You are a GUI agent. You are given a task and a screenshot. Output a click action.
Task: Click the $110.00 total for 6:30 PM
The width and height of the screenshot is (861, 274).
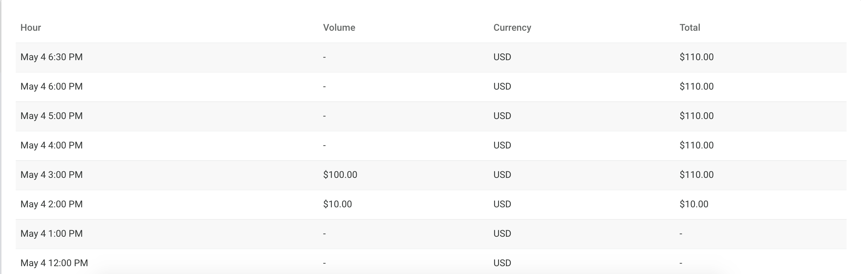point(696,57)
